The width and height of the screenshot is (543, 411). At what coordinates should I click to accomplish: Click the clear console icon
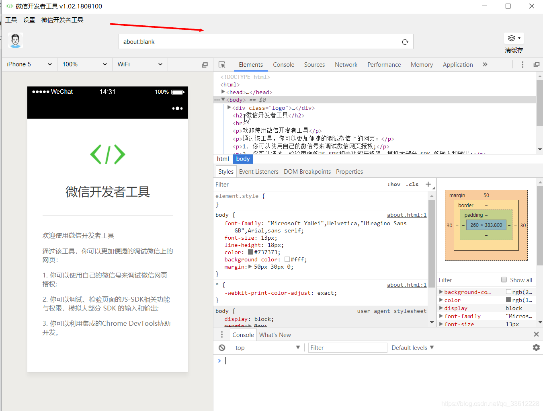221,347
